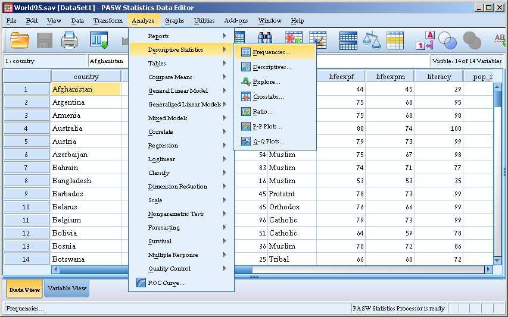Select the Ratio... menu entry
508x317 pixels.
coord(275,112)
